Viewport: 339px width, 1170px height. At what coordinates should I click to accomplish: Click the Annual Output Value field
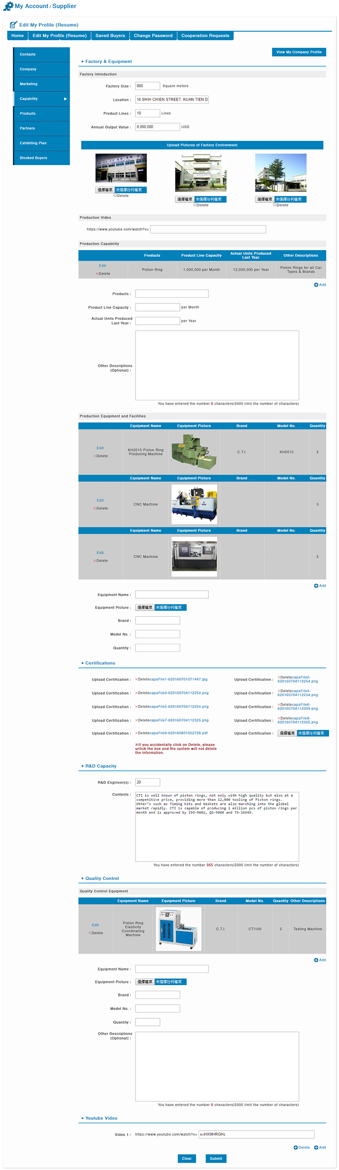pos(158,127)
